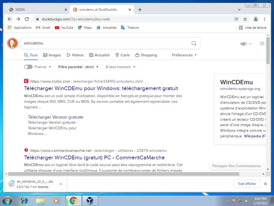Expand the Préférences dropdown
The image size is (274, 206).
click(x=184, y=55)
